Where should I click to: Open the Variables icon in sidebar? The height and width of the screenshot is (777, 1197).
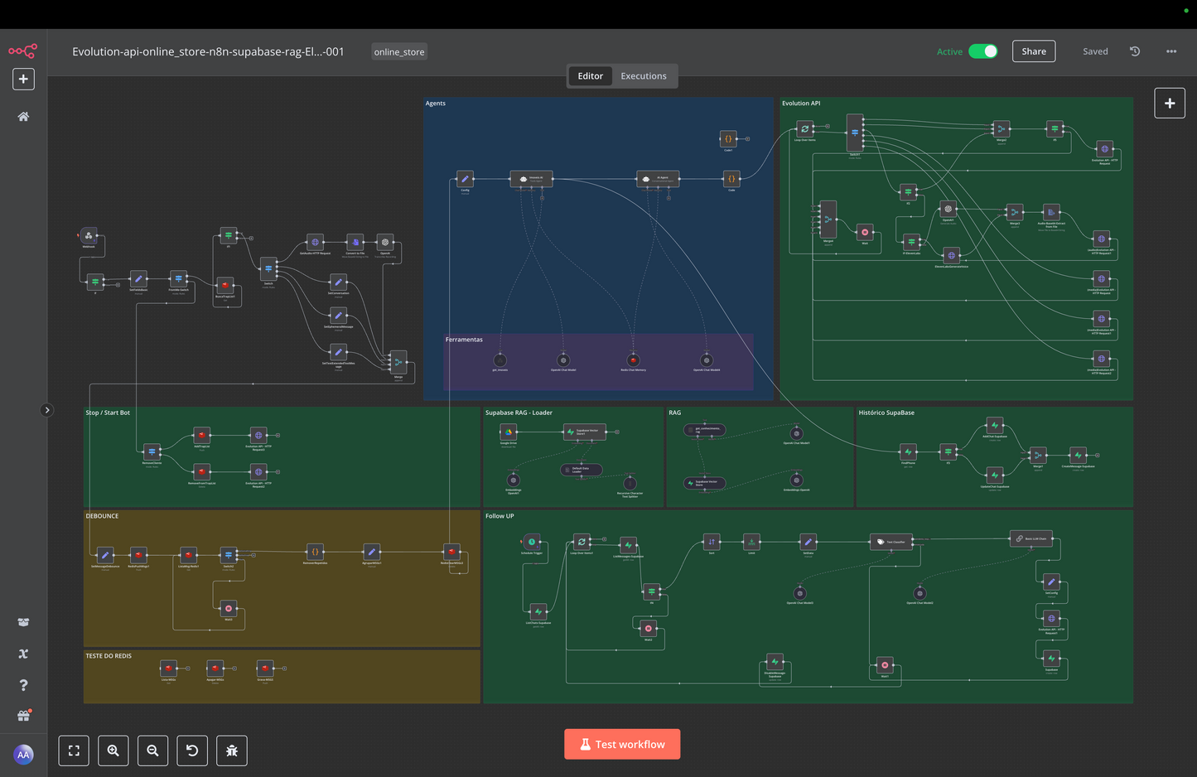pyautogui.click(x=23, y=654)
